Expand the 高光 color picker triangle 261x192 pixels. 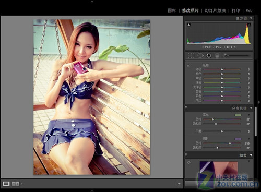coord(249,115)
